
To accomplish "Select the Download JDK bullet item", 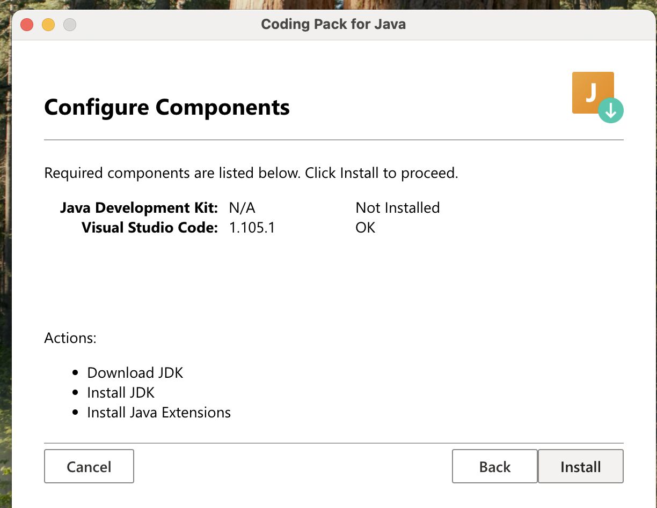I will [x=135, y=372].
